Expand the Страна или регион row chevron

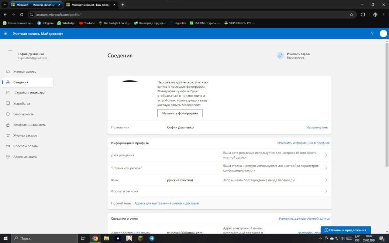pyautogui.click(x=326, y=168)
